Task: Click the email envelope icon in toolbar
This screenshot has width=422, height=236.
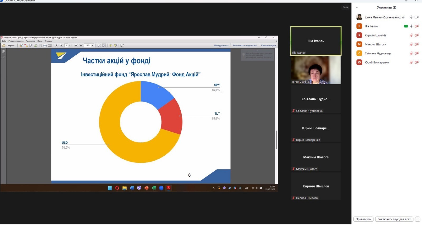Action: pyautogui.click(x=50, y=46)
